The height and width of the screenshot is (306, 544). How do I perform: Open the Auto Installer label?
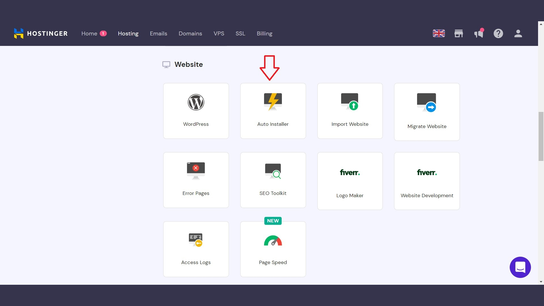(273, 124)
